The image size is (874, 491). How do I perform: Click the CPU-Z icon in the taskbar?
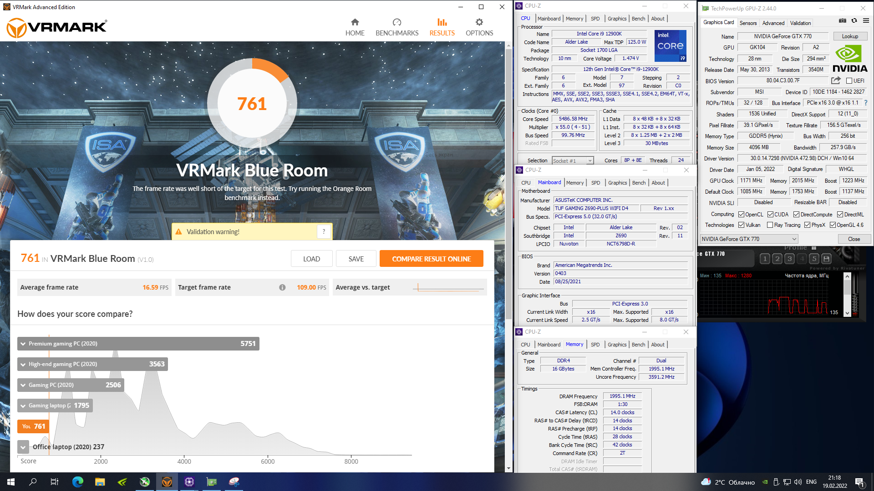point(189,482)
